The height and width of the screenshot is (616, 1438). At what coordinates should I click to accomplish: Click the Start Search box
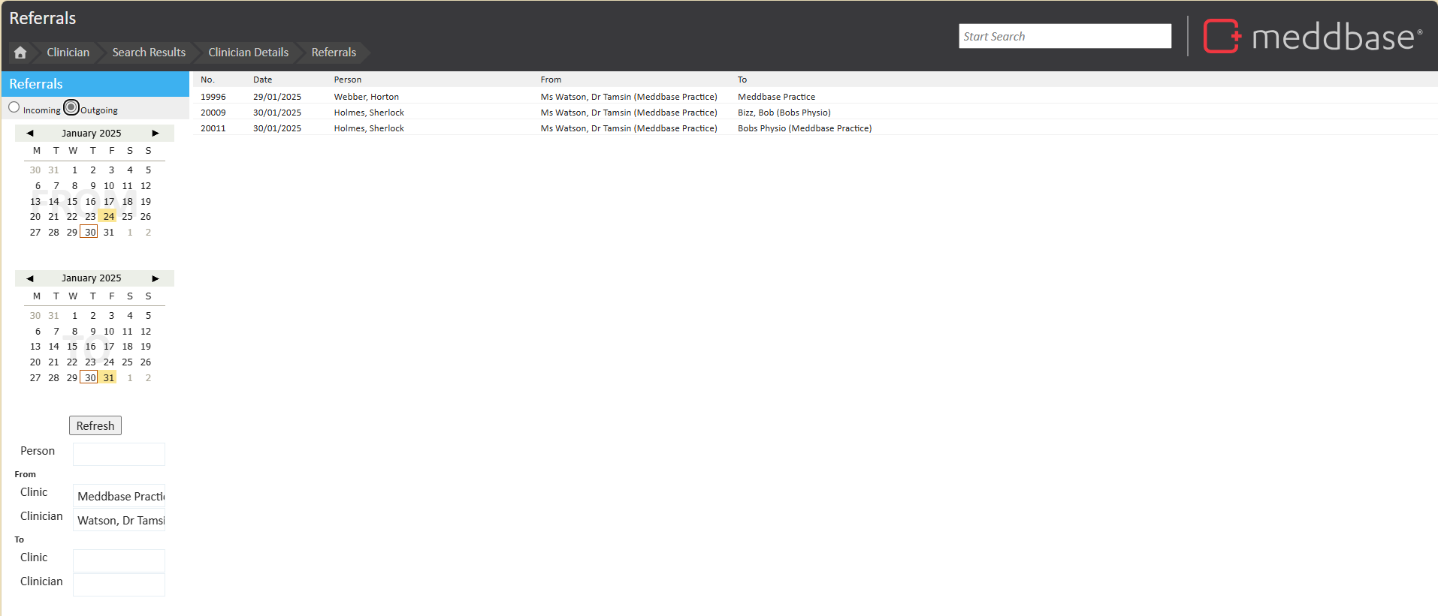click(1064, 36)
